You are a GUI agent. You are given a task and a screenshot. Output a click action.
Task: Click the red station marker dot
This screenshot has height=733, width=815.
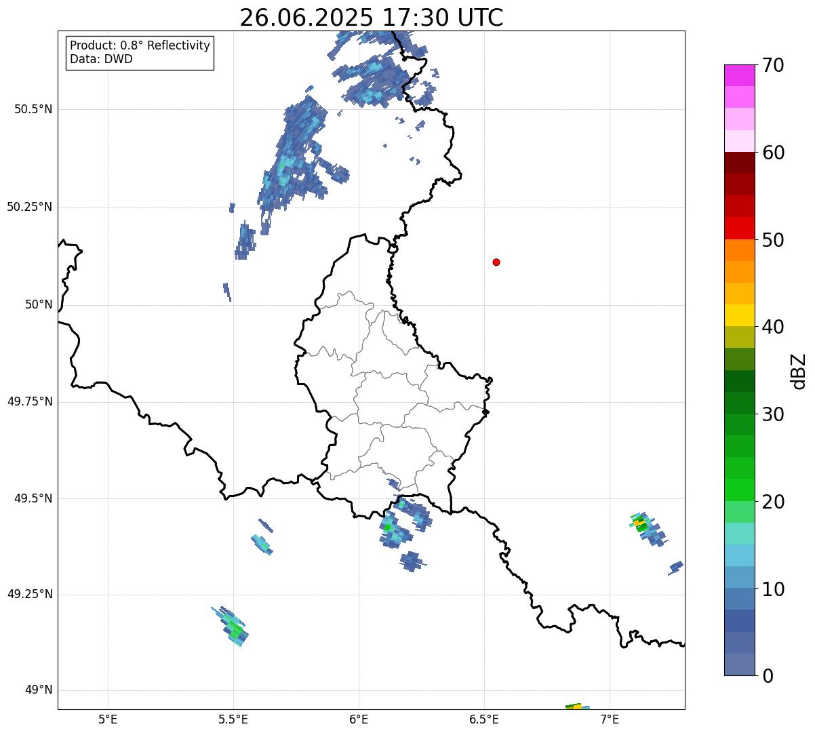click(496, 262)
